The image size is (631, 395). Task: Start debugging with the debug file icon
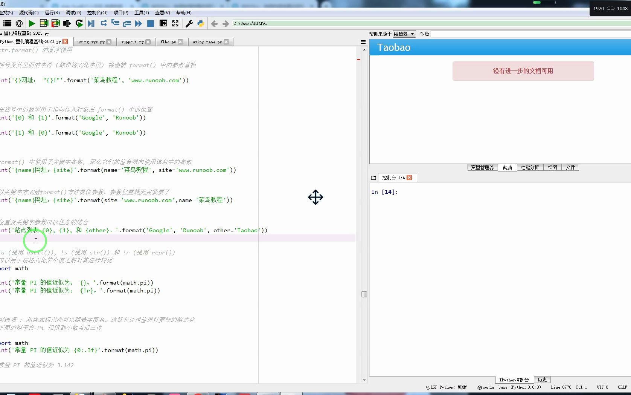tap(91, 23)
